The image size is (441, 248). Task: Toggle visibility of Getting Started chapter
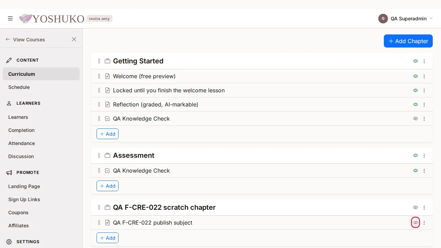coord(416,61)
